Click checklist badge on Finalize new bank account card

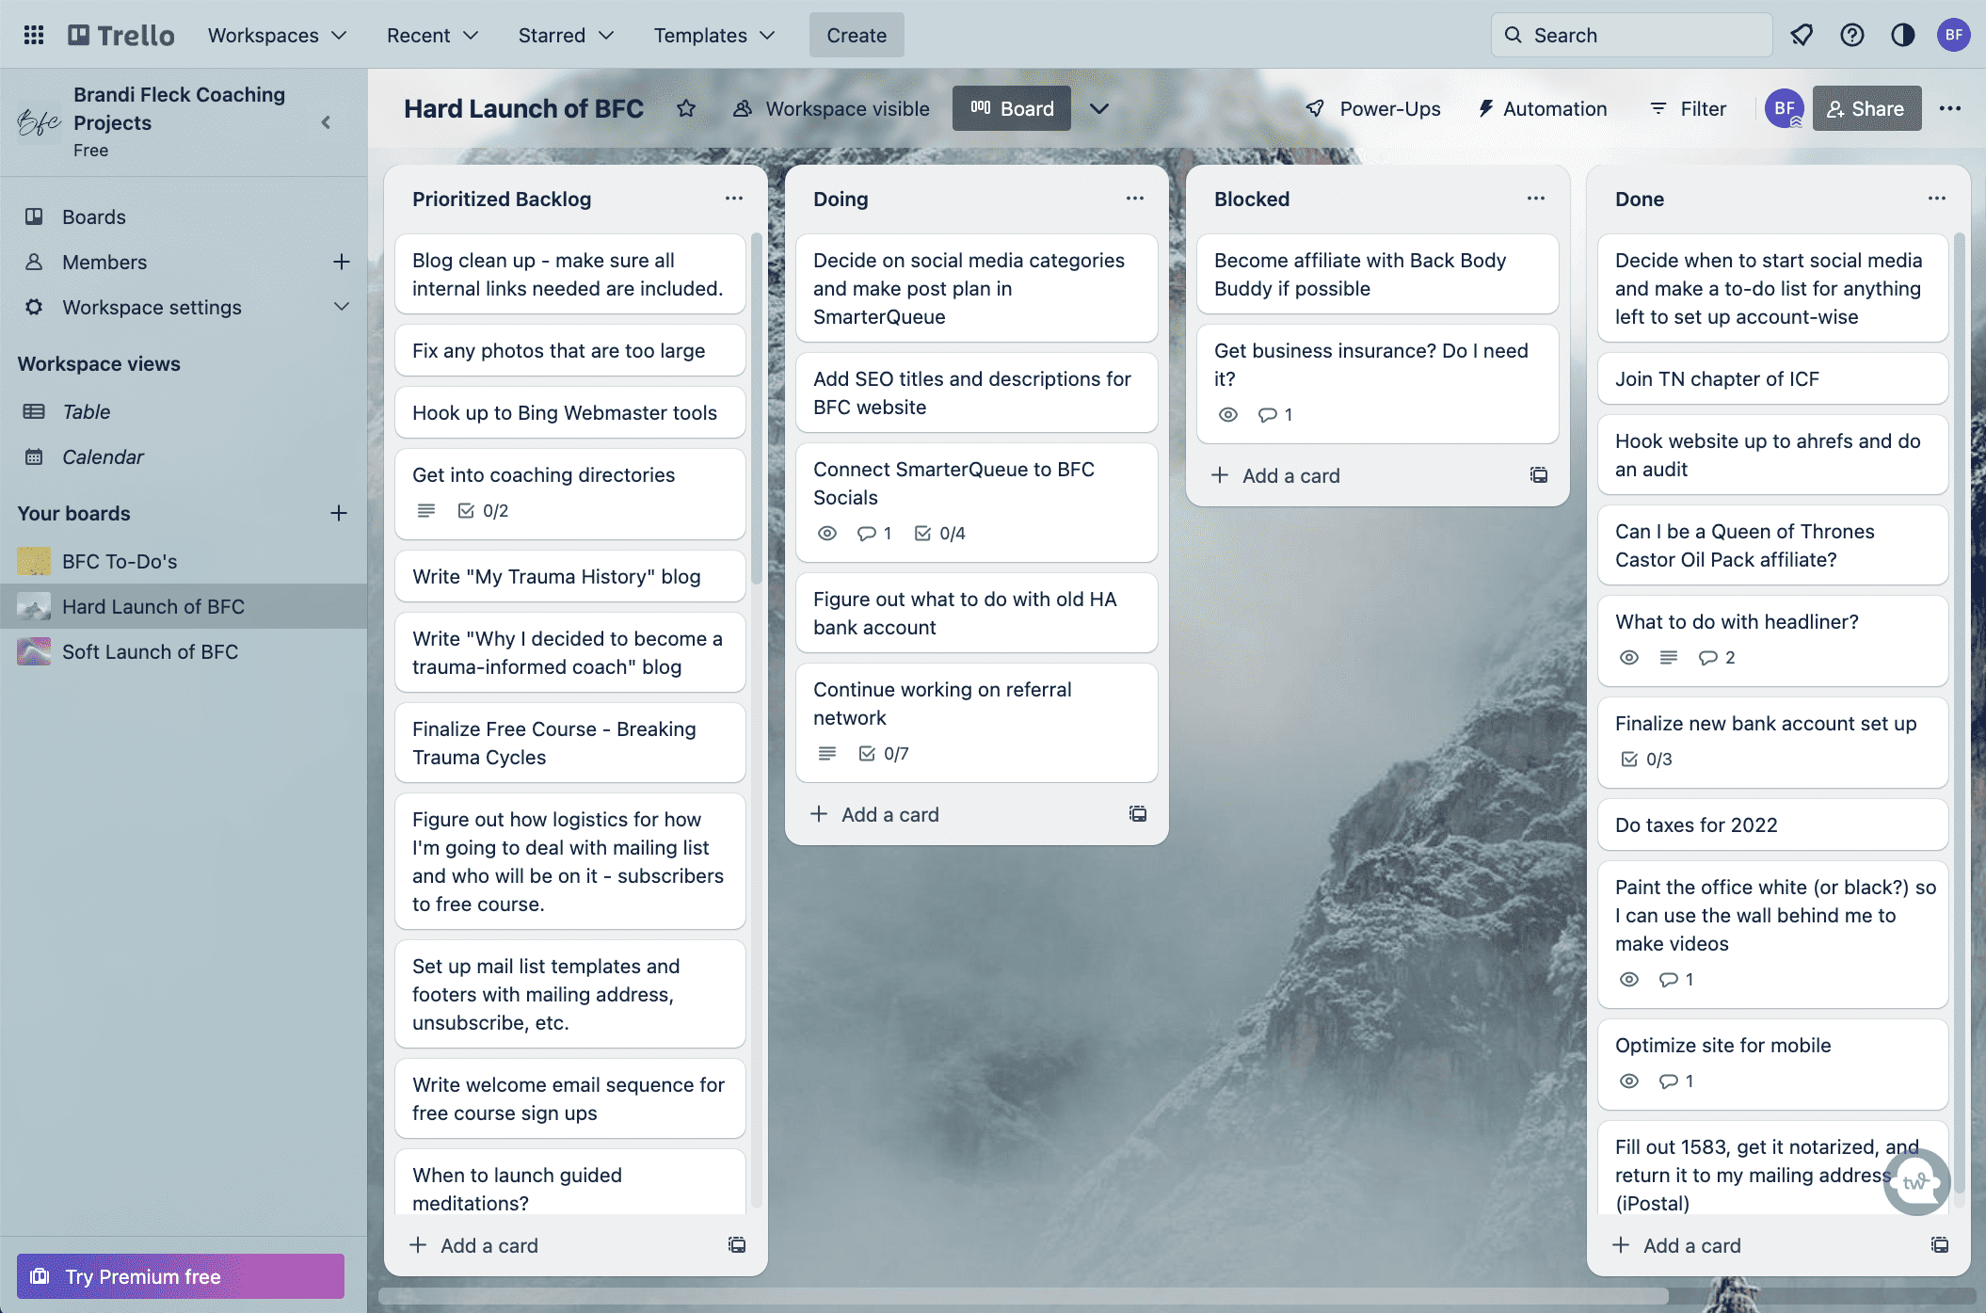[x=1646, y=759]
